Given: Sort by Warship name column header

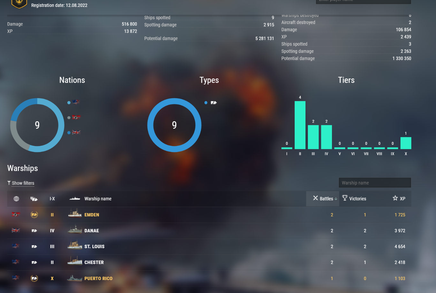Looking at the screenshot, I should 98,199.
